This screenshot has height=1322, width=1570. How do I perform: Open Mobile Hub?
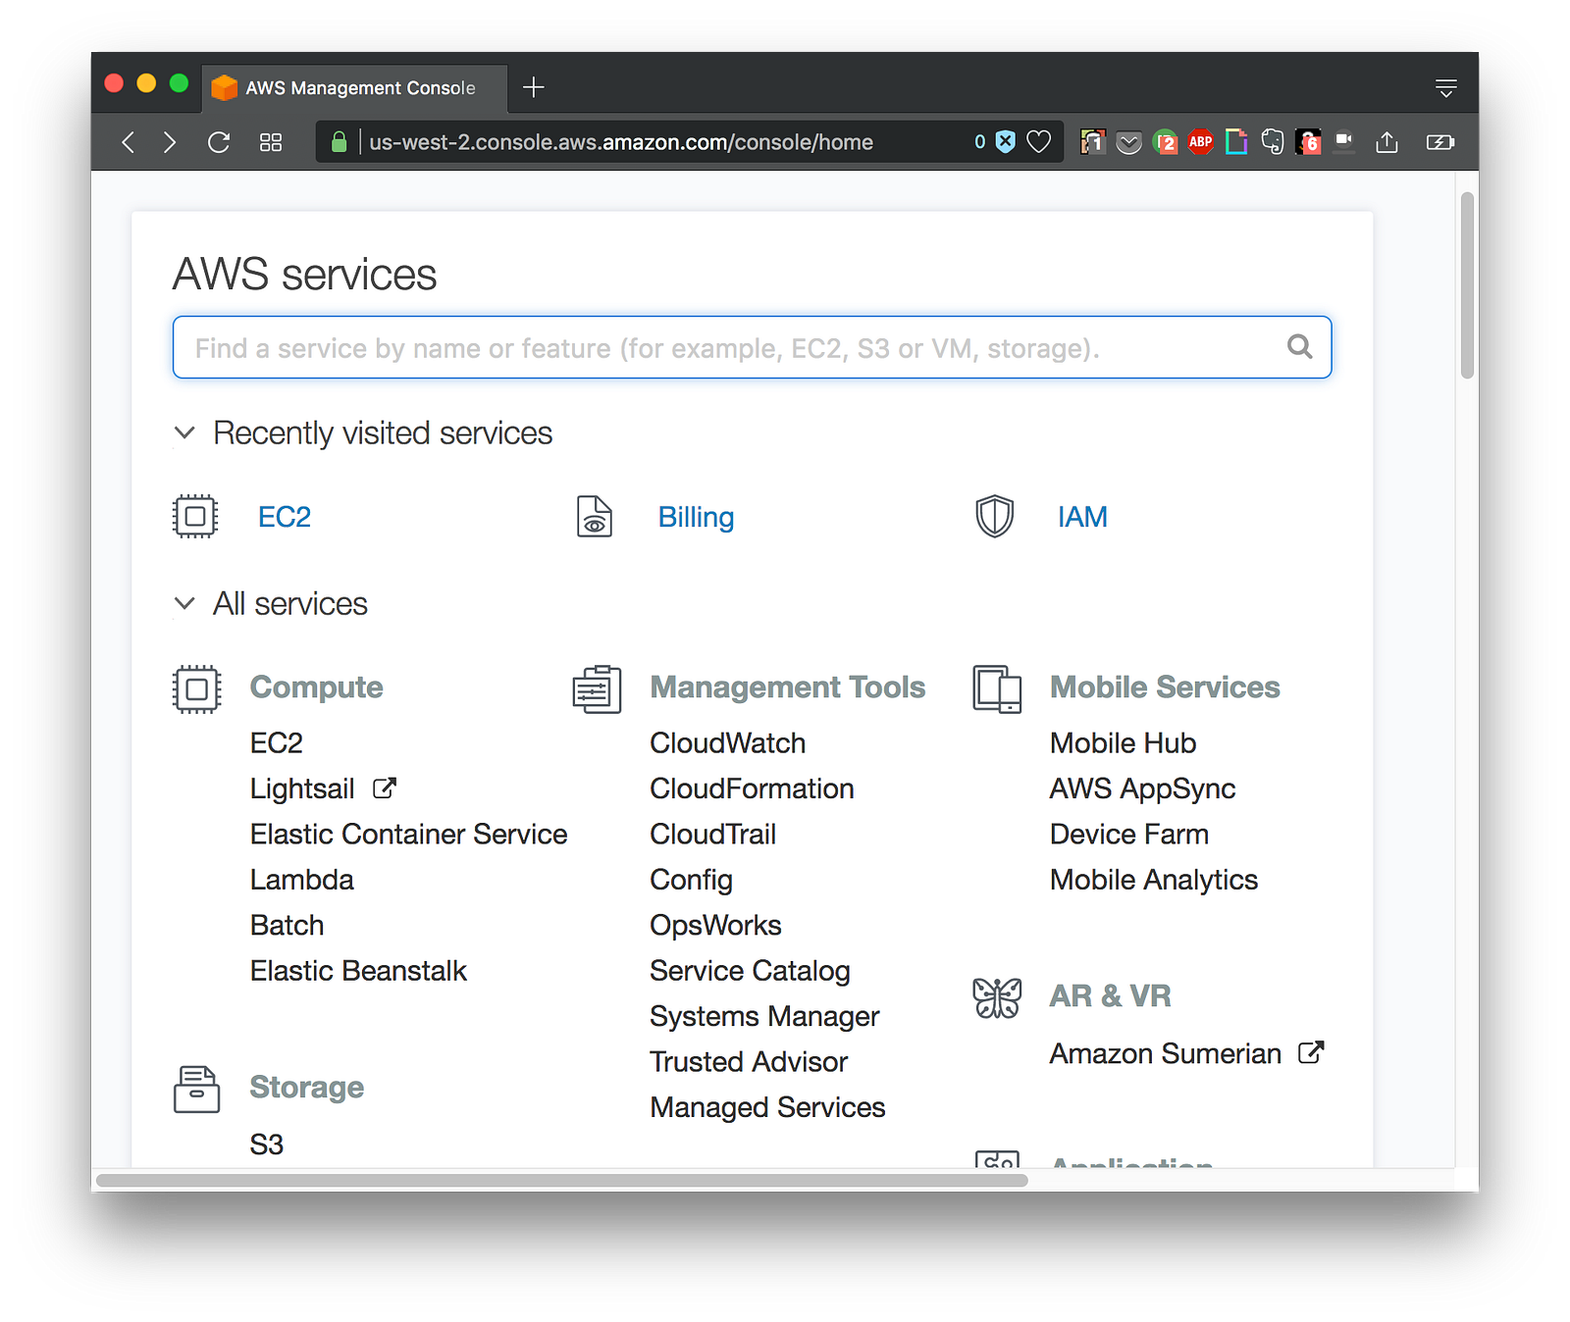click(1124, 743)
